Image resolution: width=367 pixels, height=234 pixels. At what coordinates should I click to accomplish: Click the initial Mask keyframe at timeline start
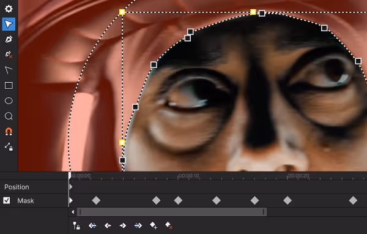(x=71, y=200)
